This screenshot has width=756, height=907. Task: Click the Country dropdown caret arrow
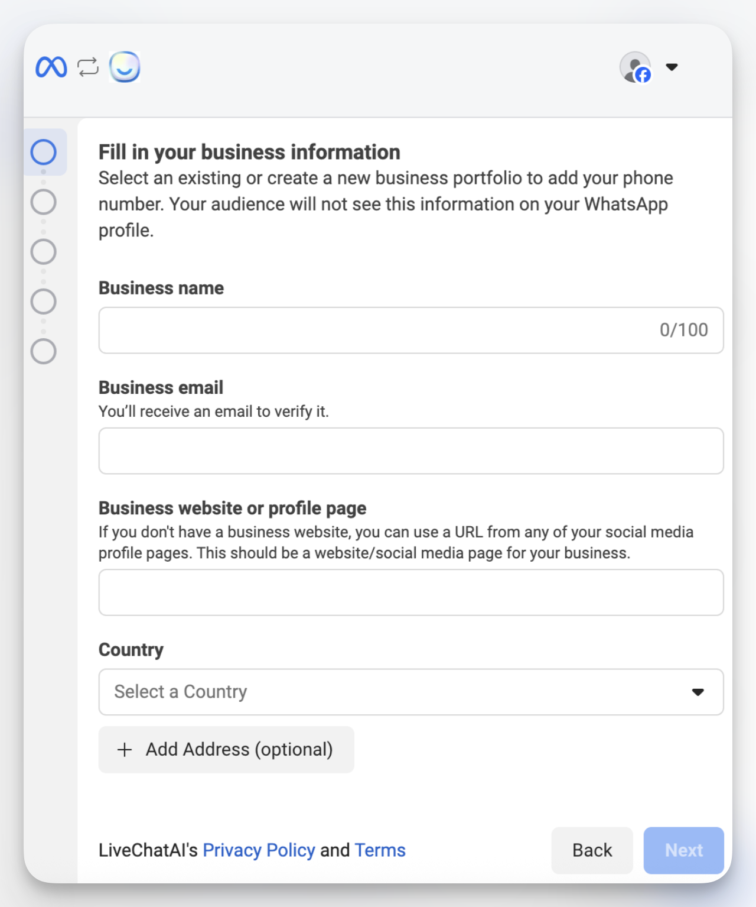pyautogui.click(x=698, y=692)
